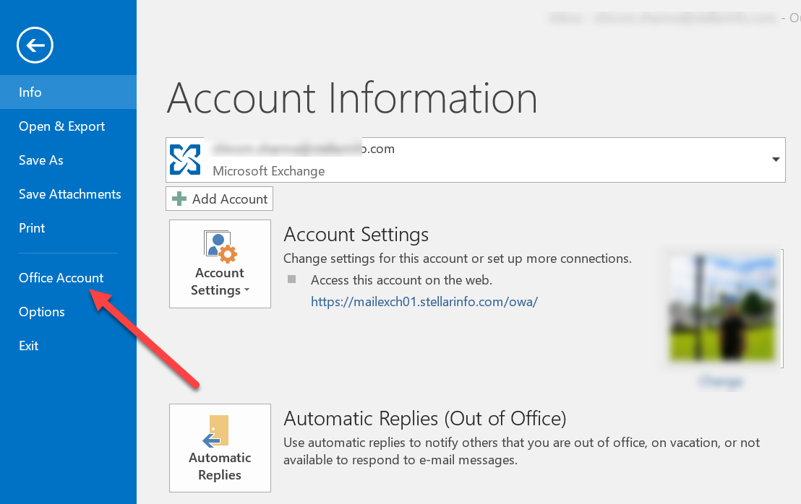The width and height of the screenshot is (801, 504).
Task: Click the Add Account button
Action: pos(219,199)
